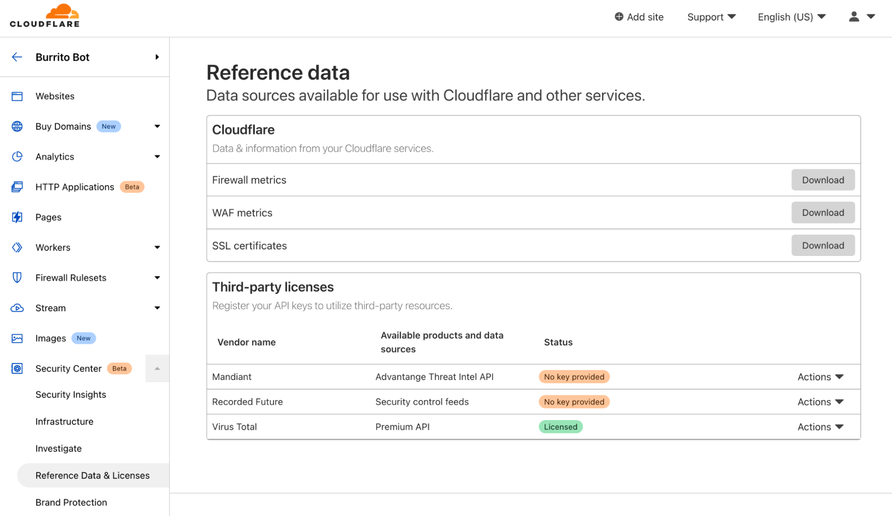
Task: Click the Websites browser window icon
Action: [17, 96]
